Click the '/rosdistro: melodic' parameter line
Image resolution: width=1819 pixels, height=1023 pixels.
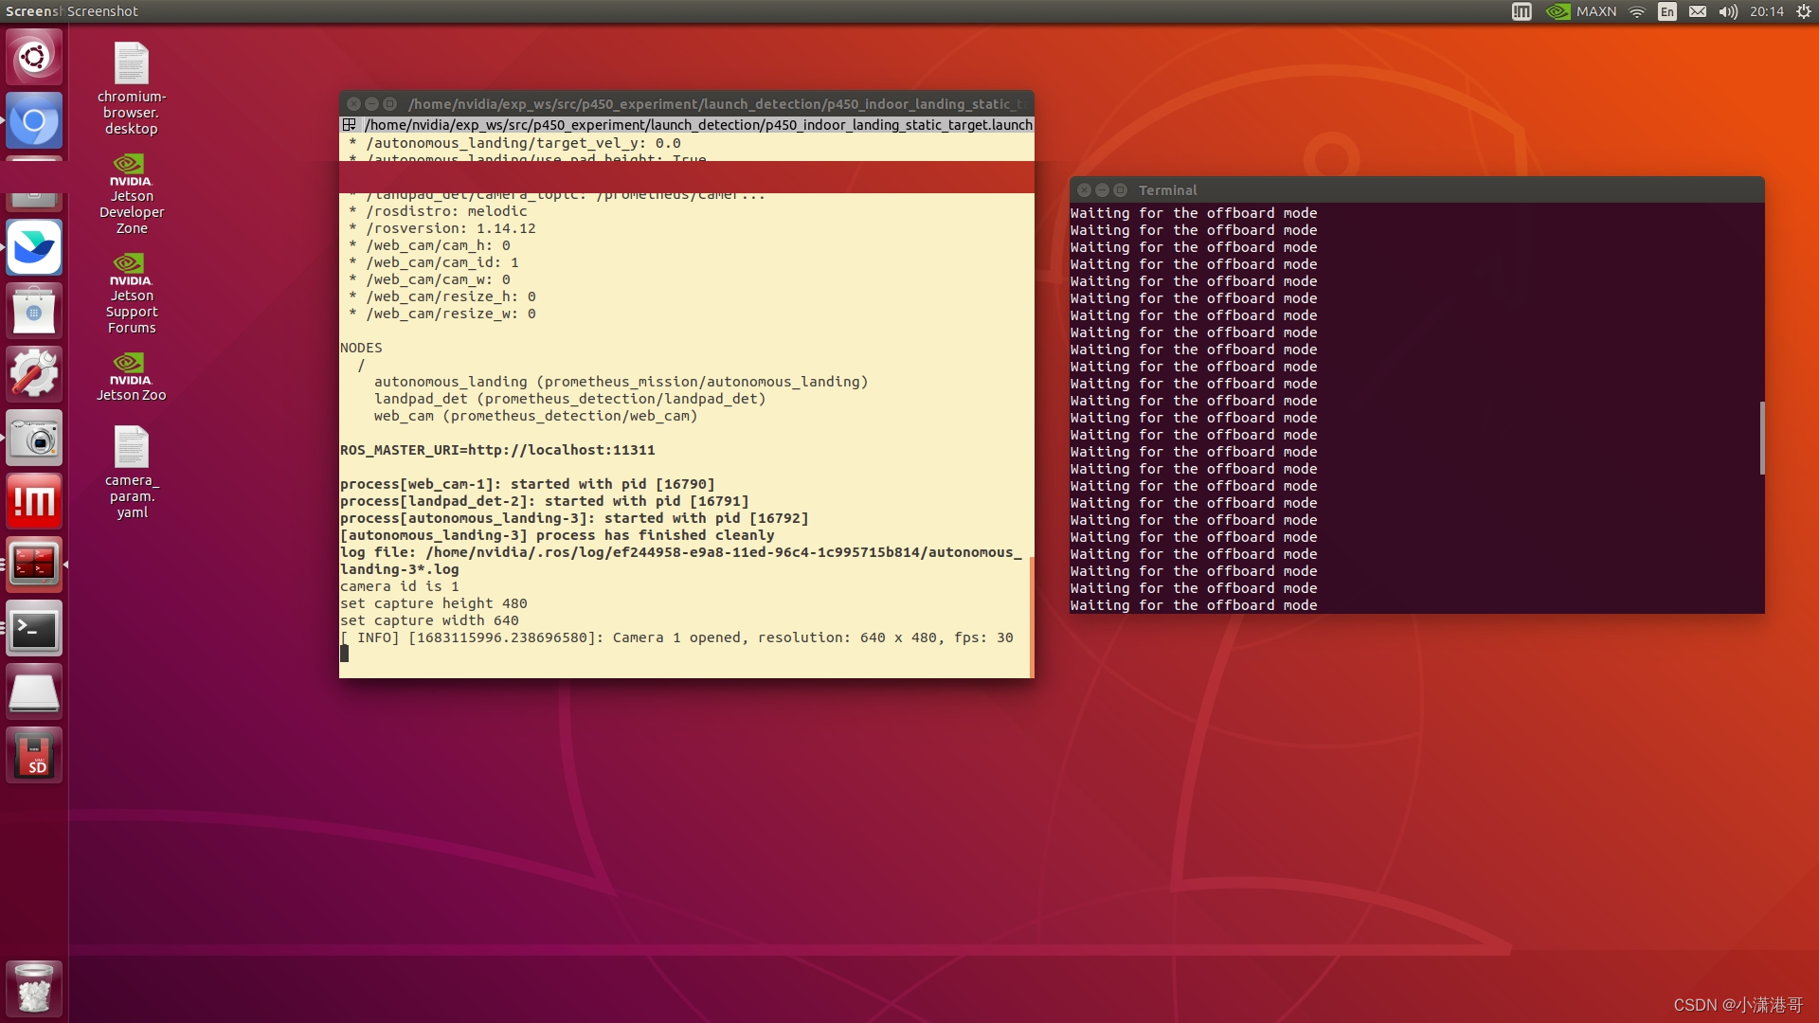pos(438,211)
